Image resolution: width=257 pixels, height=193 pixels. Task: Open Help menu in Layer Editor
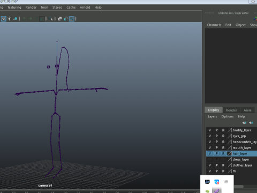[x=241, y=116]
